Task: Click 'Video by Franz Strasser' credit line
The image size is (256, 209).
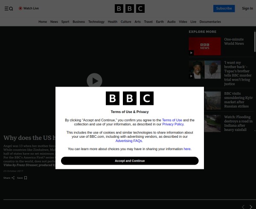Action: pyautogui.click(x=29, y=165)
